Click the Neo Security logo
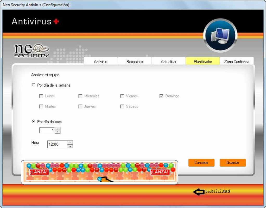Screen dimensions: 266x208 pos(31,51)
